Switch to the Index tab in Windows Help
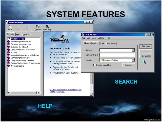This screenshot has width=162, height=122. click(x=18, y=35)
